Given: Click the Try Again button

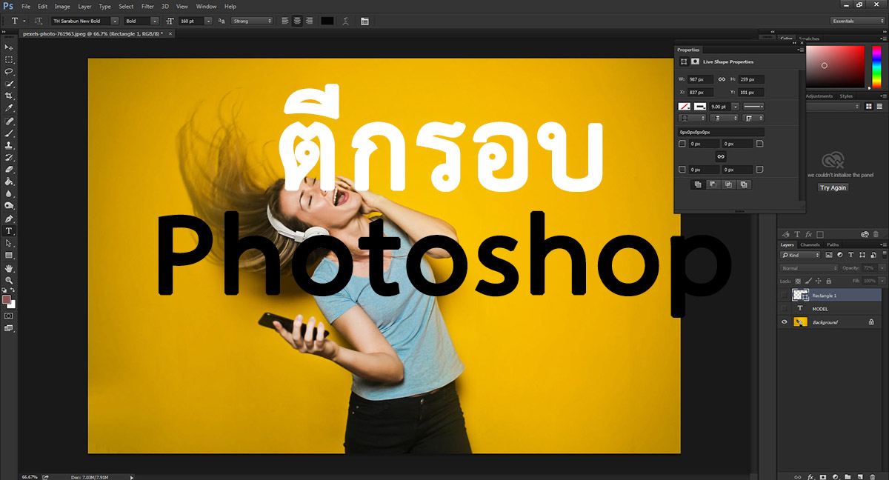Looking at the screenshot, I should [833, 187].
